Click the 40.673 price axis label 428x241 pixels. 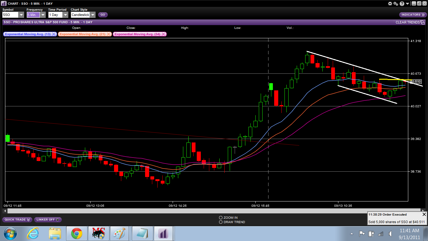[x=416, y=74]
